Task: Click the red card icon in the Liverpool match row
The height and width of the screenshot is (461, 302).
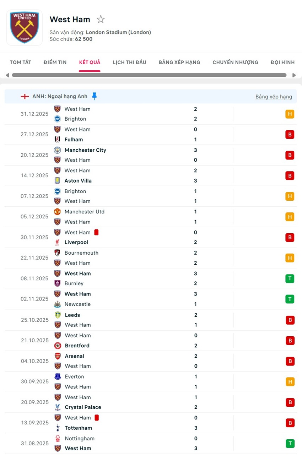Action: coord(96,232)
